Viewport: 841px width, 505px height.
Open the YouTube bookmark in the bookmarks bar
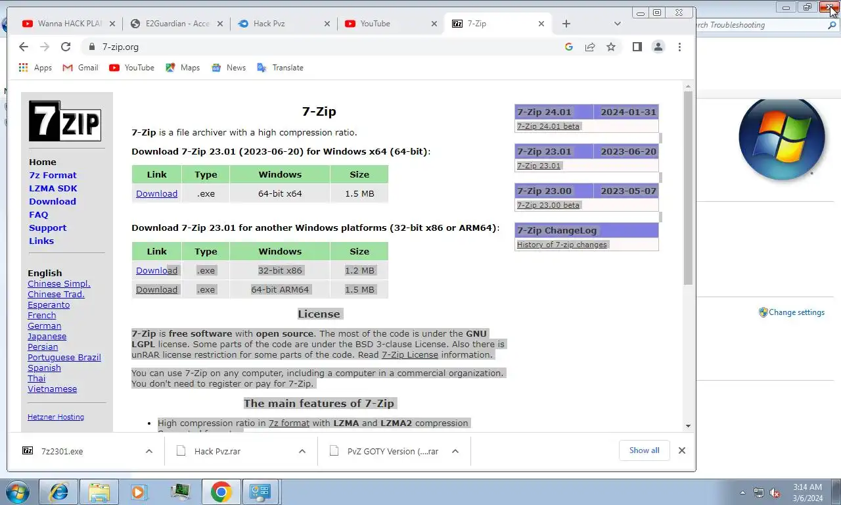[132, 68]
